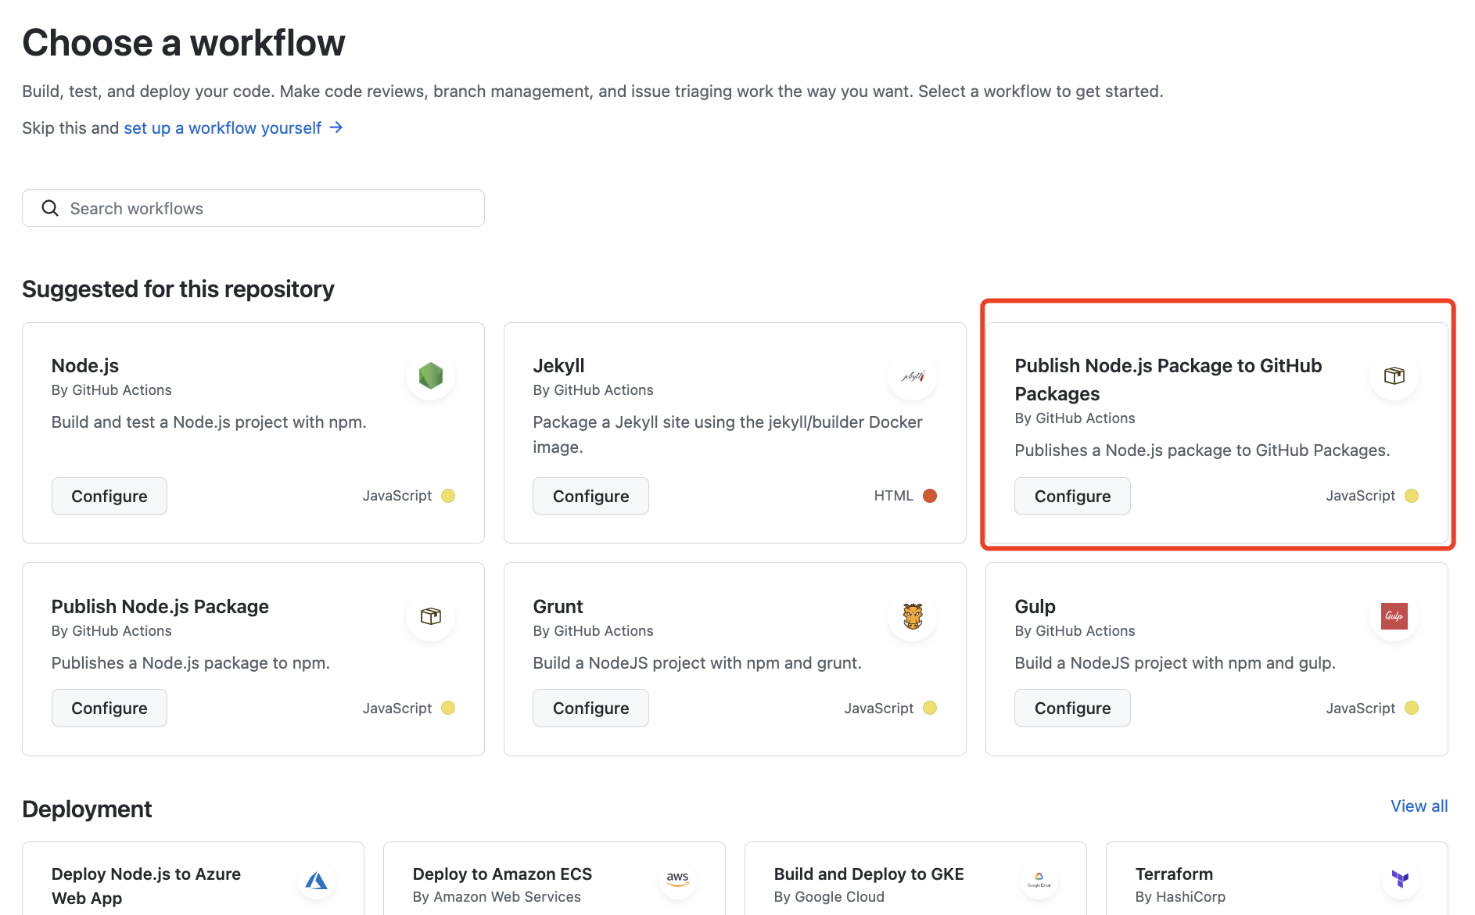Click the red HTML dot on Jekyll card
1475x915 pixels.
click(930, 496)
